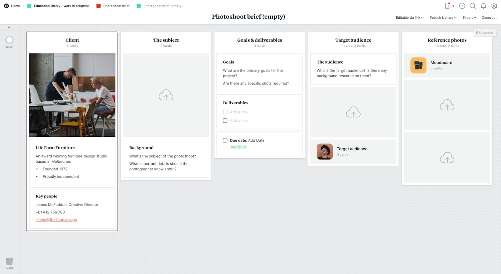Click teal icon of Photoshoot brief (empty) breadcrumb
Image resolution: width=501 pixels, height=274 pixels.
[x=139, y=6]
